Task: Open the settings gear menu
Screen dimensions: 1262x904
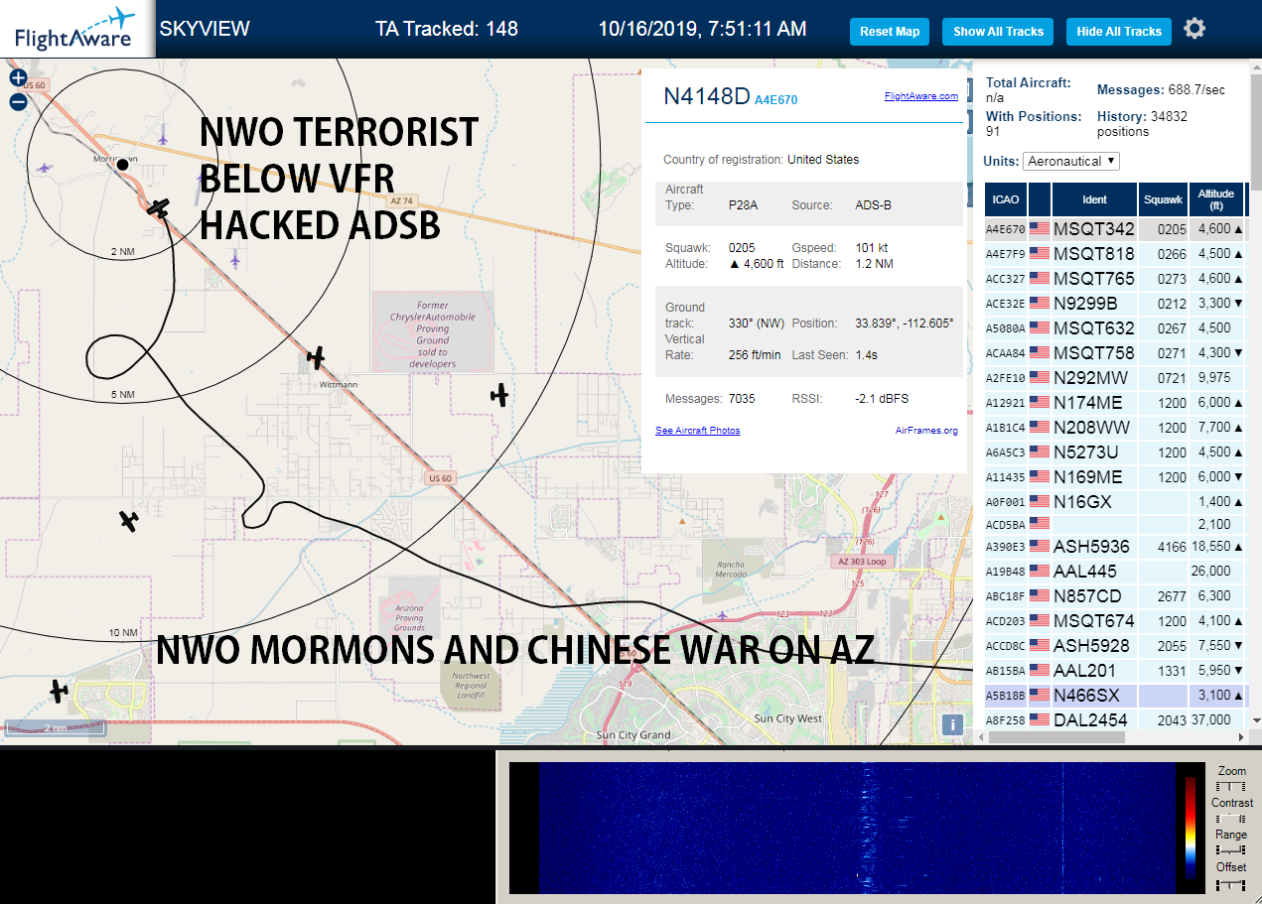Action: (1194, 29)
